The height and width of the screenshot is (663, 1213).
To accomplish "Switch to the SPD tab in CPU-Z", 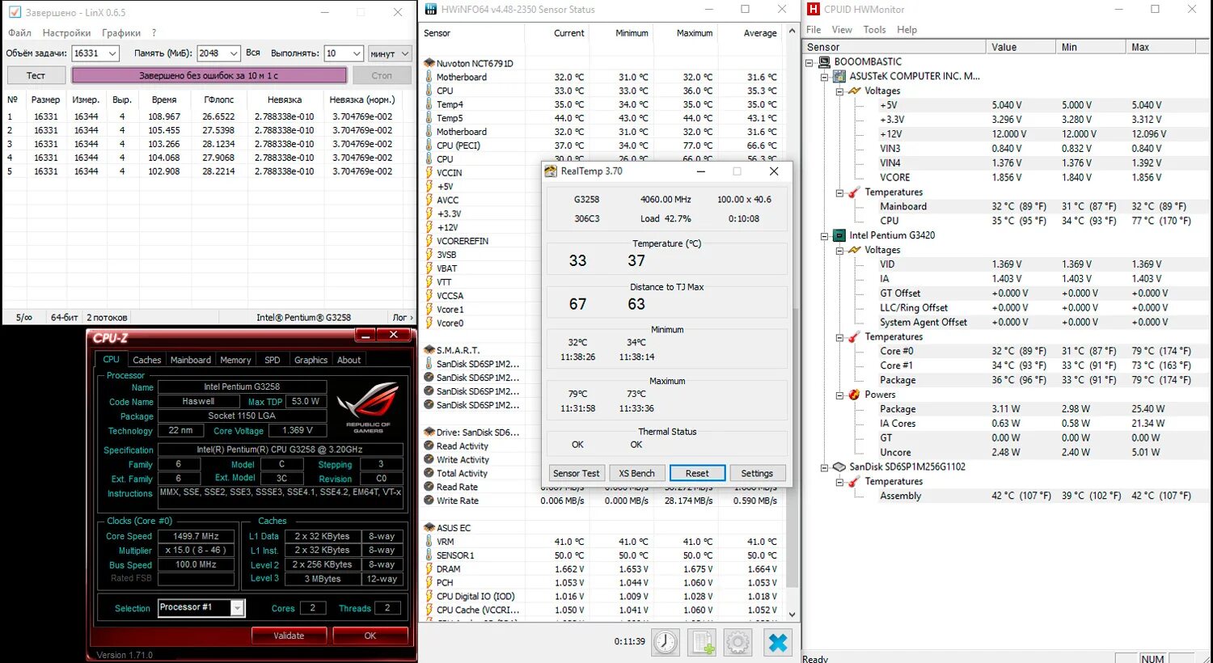I will (x=273, y=360).
